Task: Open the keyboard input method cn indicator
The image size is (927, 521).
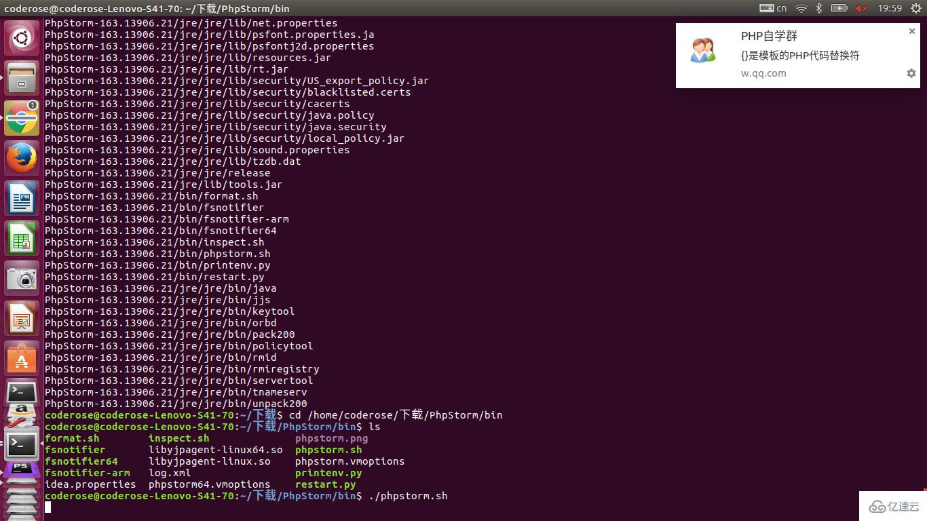Action: [x=773, y=8]
